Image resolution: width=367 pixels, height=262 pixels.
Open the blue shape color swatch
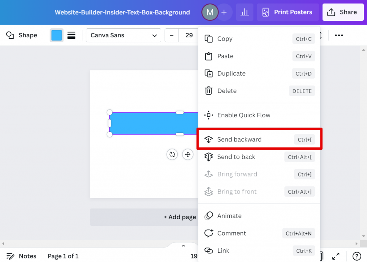click(x=57, y=35)
